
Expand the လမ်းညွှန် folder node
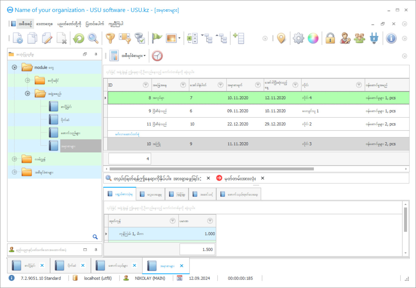[14, 159]
